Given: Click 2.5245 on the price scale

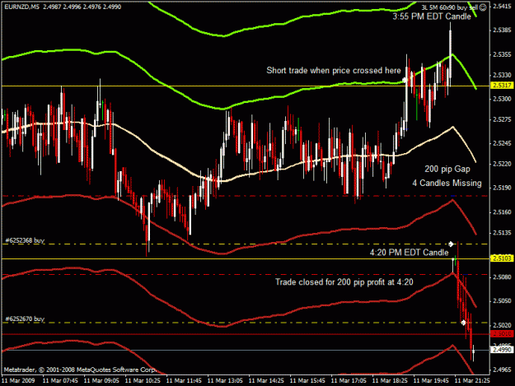Looking at the screenshot, I should click(x=502, y=143).
